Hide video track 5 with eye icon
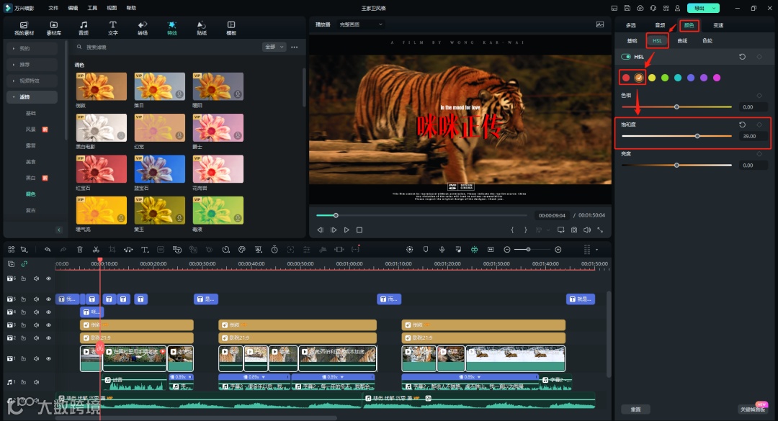 49,299
